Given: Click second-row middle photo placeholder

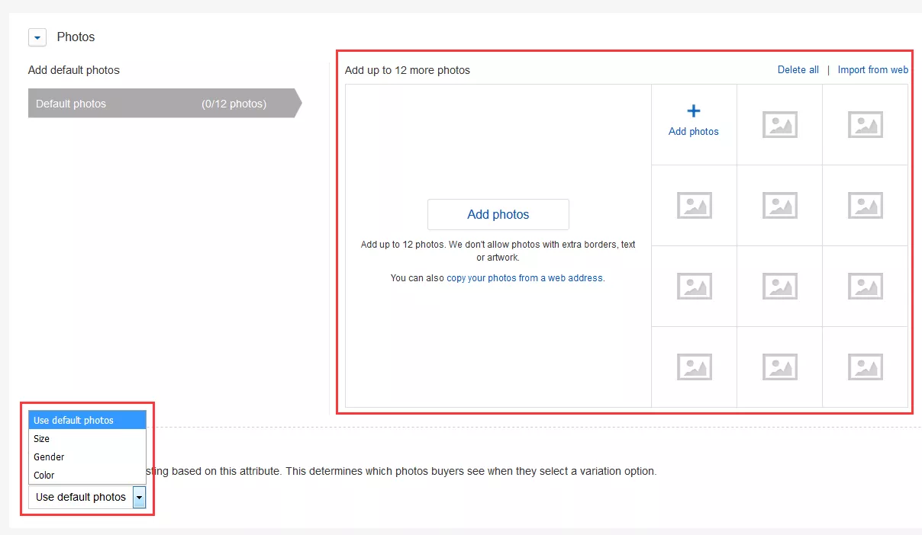Looking at the screenshot, I should click(779, 205).
